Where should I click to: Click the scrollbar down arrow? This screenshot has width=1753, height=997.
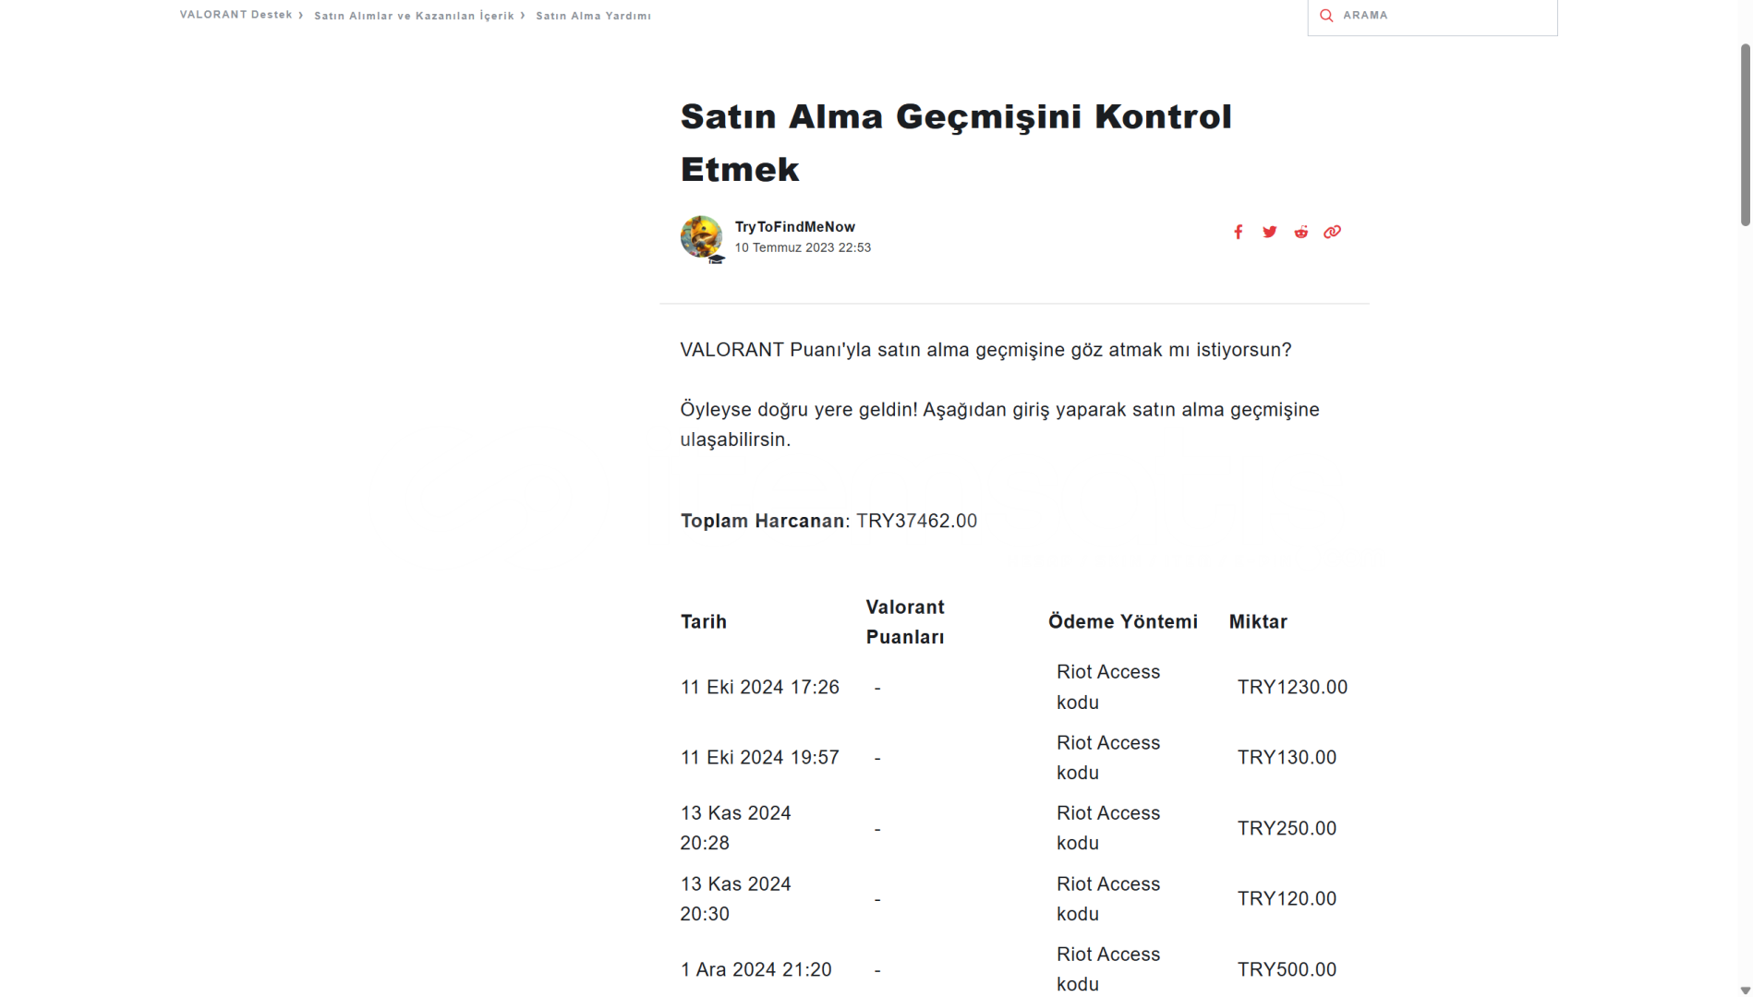pyautogui.click(x=1745, y=990)
